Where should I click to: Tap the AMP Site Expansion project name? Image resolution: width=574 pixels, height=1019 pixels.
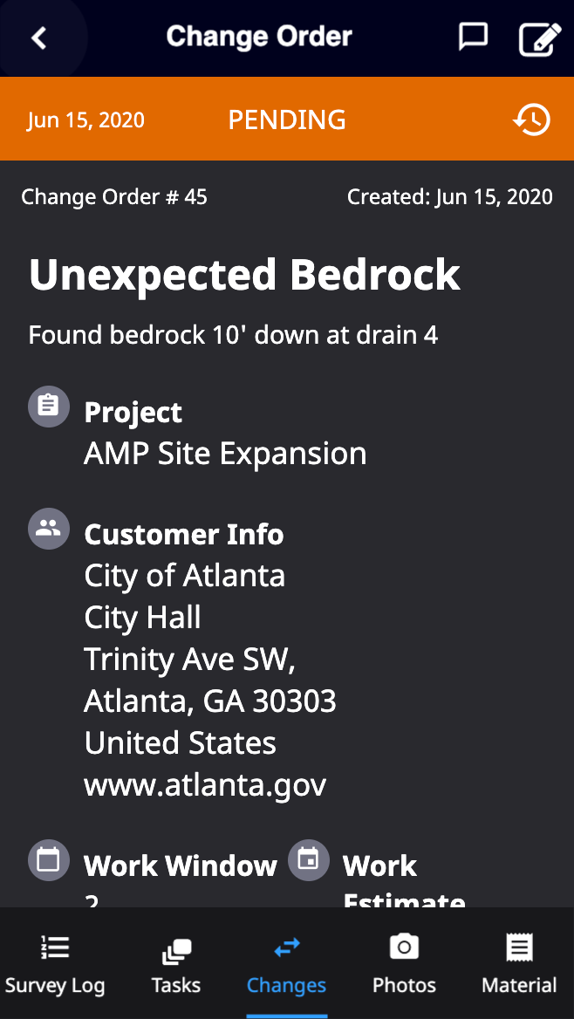coord(225,453)
